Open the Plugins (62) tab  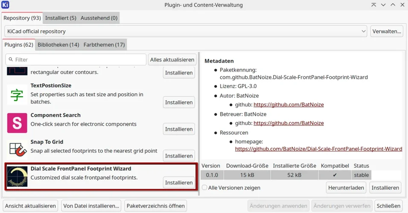[x=19, y=45]
